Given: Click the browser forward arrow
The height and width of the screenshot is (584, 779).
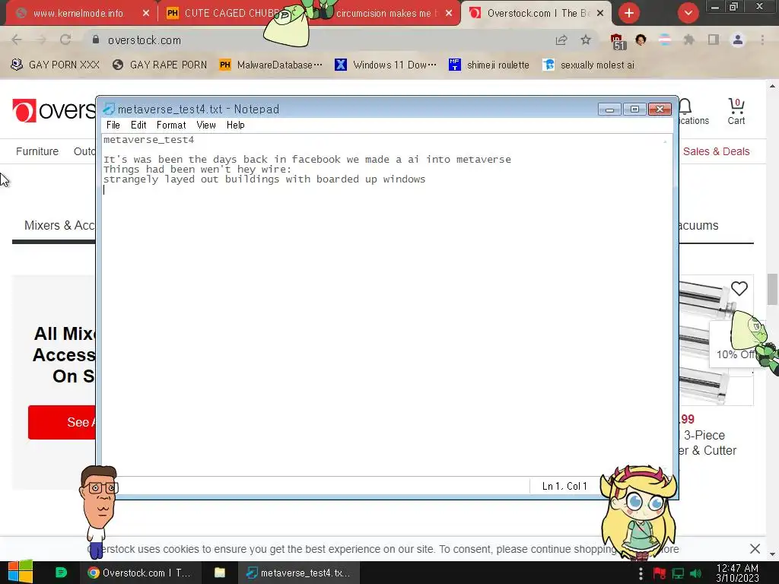Looking at the screenshot, I should click(41, 40).
